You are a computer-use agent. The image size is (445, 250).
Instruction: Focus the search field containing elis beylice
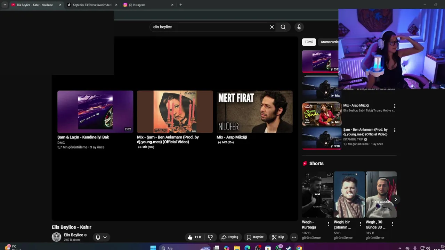pos(210,27)
